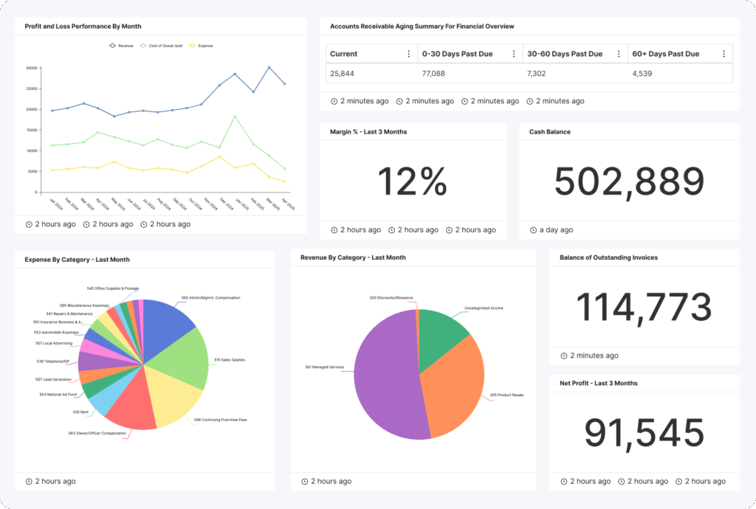The image size is (756, 509).
Task: Click first clock icon under Net Profit panel
Action: pos(565,481)
